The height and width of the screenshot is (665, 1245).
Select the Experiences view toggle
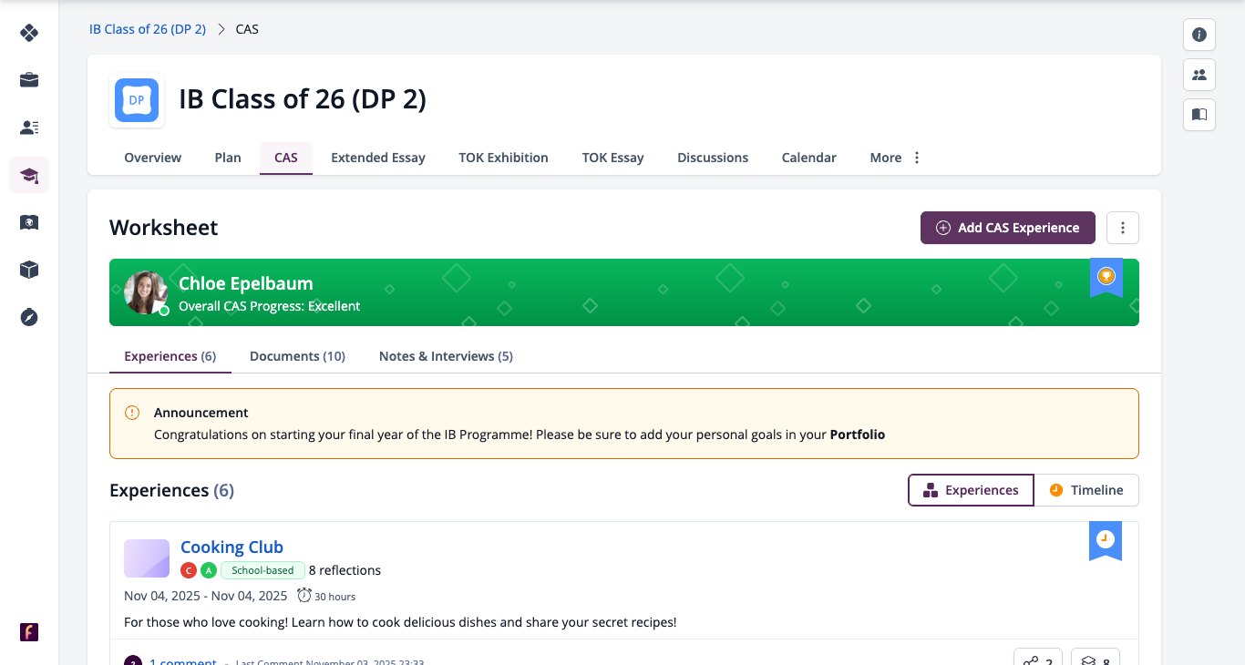click(x=972, y=490)
